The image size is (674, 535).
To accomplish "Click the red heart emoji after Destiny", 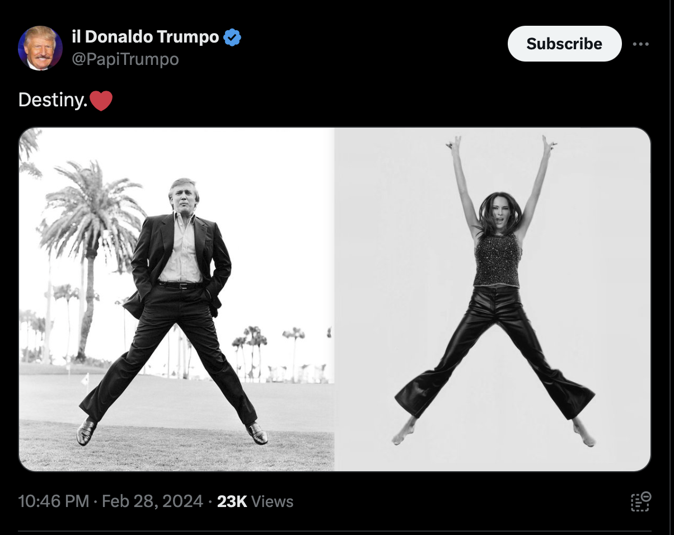I will coord(101,101).
